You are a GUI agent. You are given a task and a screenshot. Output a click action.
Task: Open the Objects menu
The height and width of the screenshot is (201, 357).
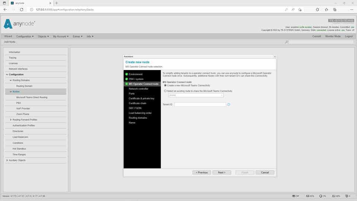[43, 36]
